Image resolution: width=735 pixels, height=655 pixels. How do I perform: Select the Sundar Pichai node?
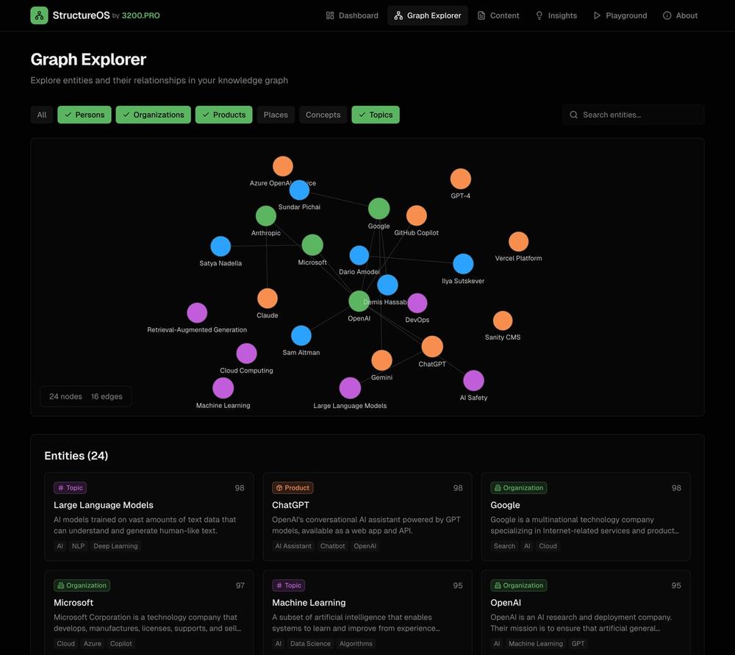[x=300, y=190]
